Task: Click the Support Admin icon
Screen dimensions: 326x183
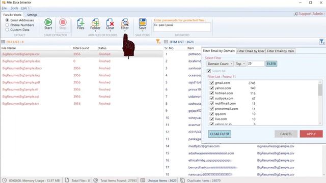Action: tap(296, 14)
